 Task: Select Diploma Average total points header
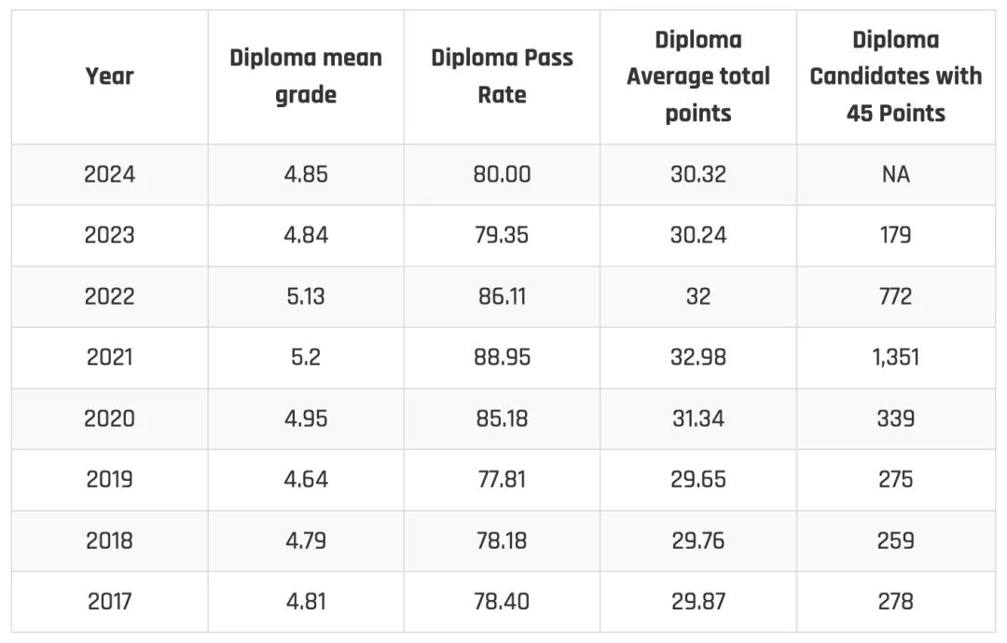(x=698, y=76)
